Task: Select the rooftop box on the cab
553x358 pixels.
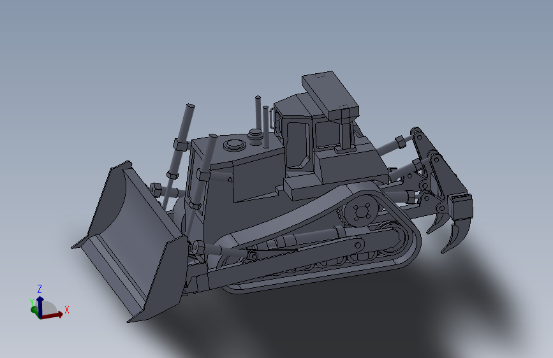Action: click(x=330, y=94)
